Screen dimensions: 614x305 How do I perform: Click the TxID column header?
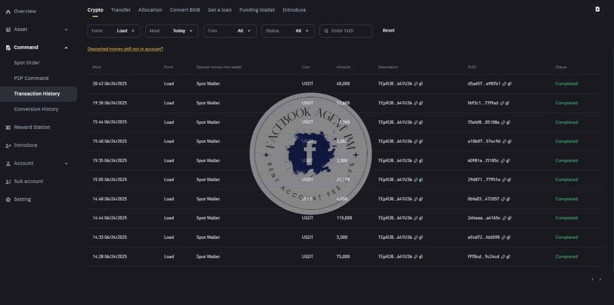472,67
